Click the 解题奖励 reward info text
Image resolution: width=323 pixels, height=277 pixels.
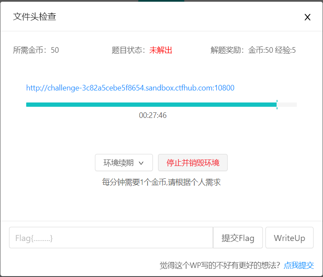253,50
